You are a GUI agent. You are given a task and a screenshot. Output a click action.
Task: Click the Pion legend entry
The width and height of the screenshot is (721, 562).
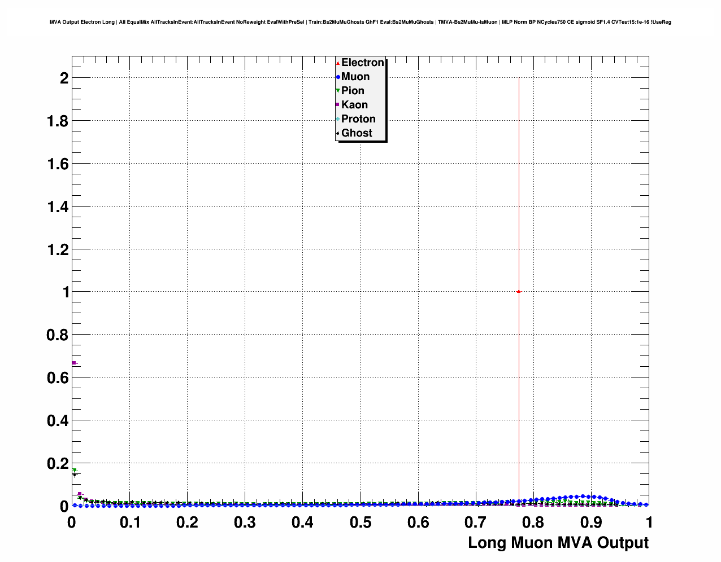tap(350, 91)
